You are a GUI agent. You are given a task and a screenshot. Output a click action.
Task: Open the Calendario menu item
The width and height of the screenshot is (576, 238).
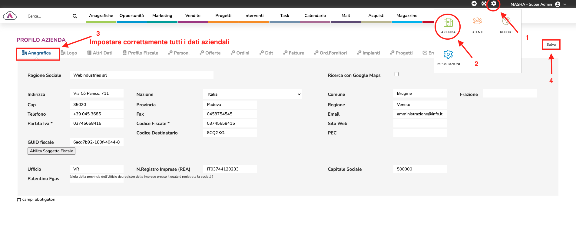pyautogui.click(x=315, y=16)
